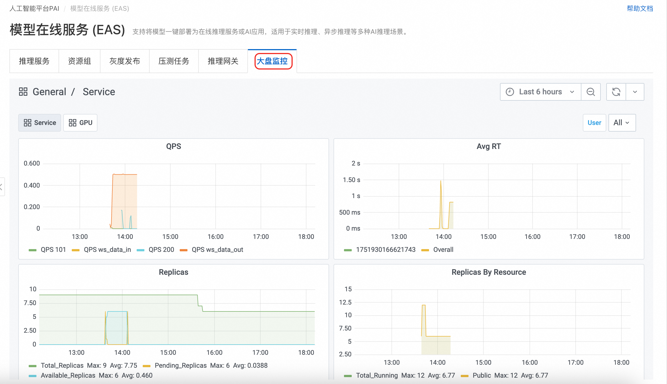
Task: Click the green QPS 101 color swatch
Action: pyautogui.click(x=33, y=250)
